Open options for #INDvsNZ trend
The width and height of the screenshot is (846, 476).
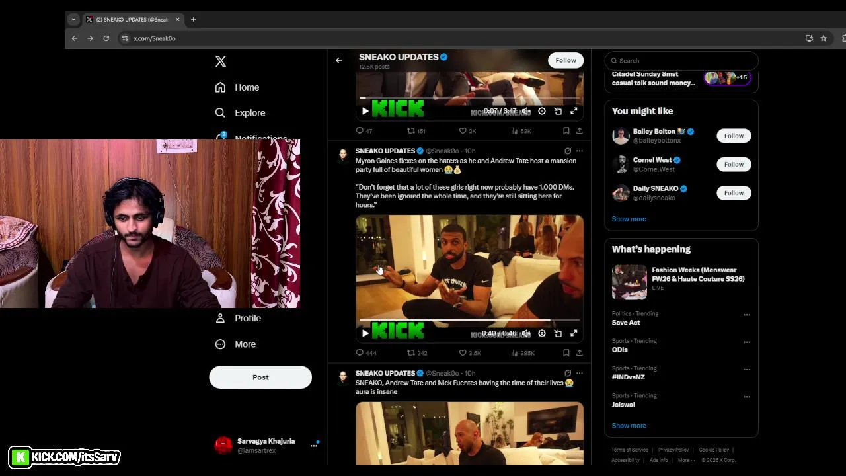[x=747, y=370]
